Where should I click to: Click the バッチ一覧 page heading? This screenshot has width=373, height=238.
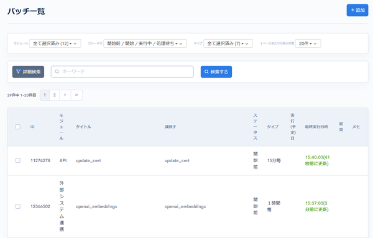pyautogui.click(x=26, y=11)
